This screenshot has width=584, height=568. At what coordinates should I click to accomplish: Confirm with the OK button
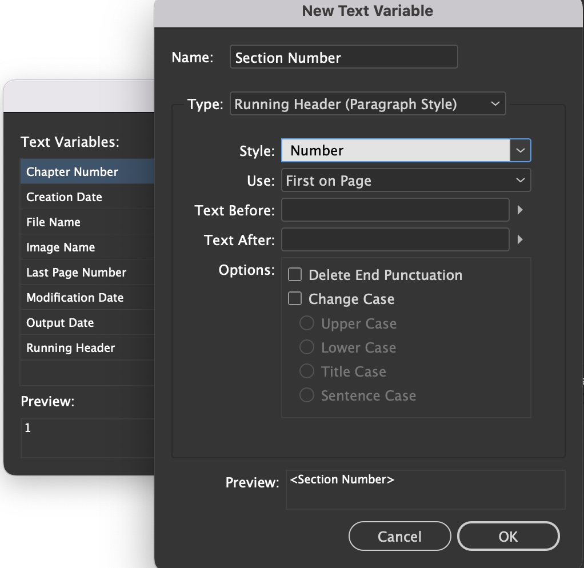[508, 536]
